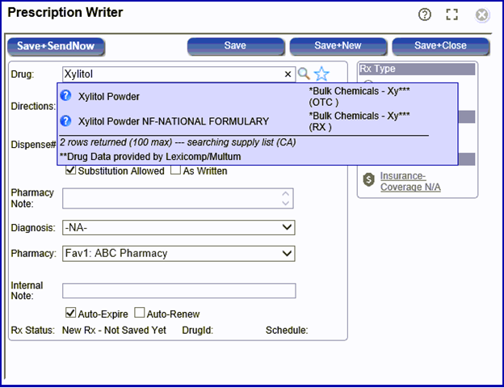Click the magnifier search icon beside Drug field

[x=304, y=74]
